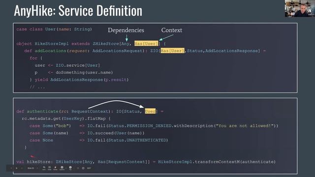Open settings gear in presenter toolbar
This screenshot has width=315, height=177.
click(x=83, y=168)
